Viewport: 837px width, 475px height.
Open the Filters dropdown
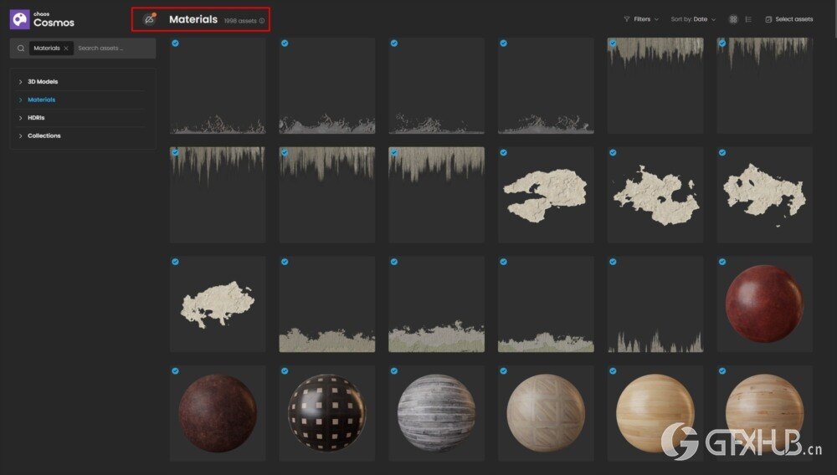click(x=641, y=19)
